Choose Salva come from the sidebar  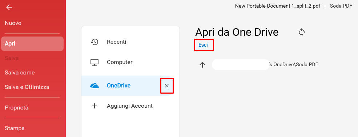tap(20, 73)
